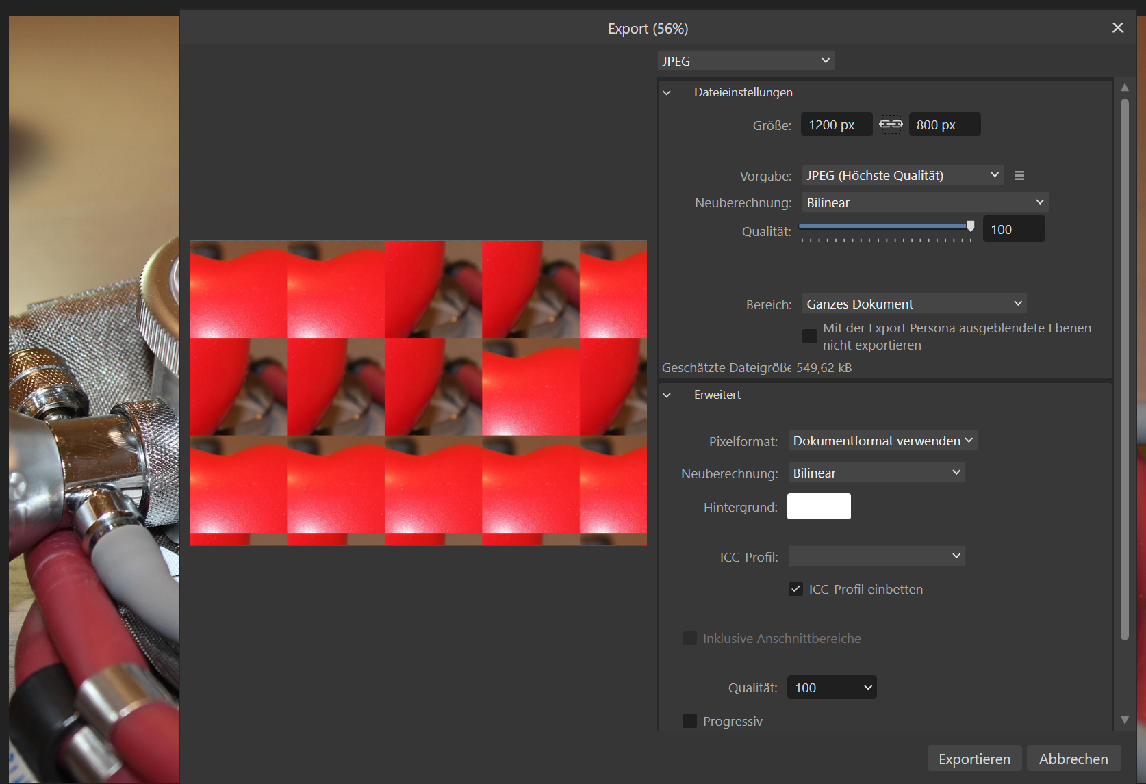The image size is (1146, 784).
Task: Open the Pixelformat dropdown
Action: [x=882, y=441]
